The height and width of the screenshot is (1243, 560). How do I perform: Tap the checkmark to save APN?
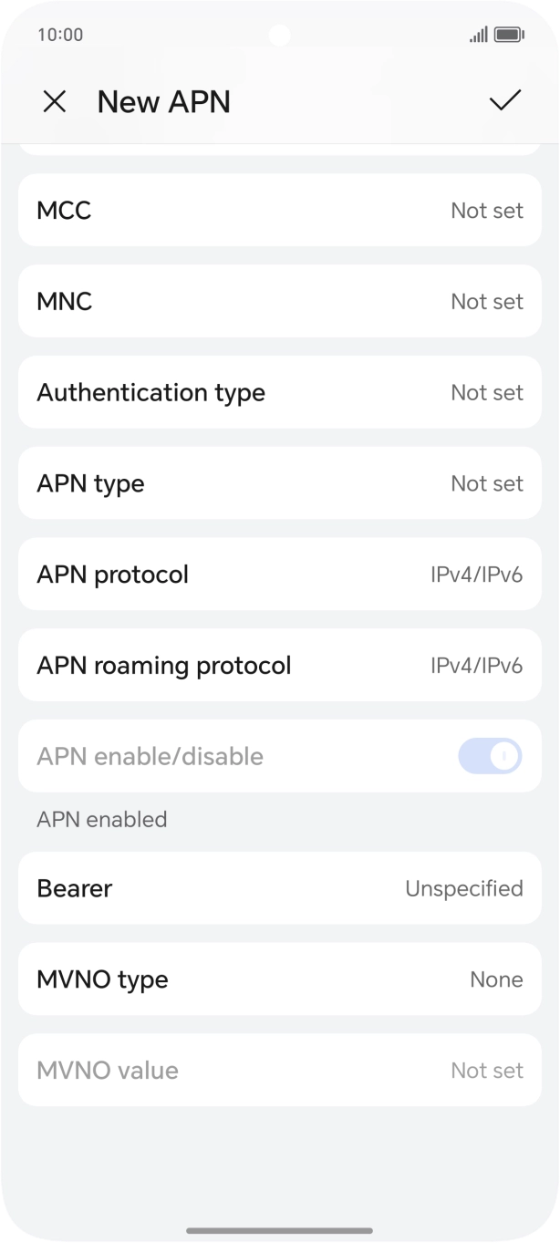pos(504,100)
